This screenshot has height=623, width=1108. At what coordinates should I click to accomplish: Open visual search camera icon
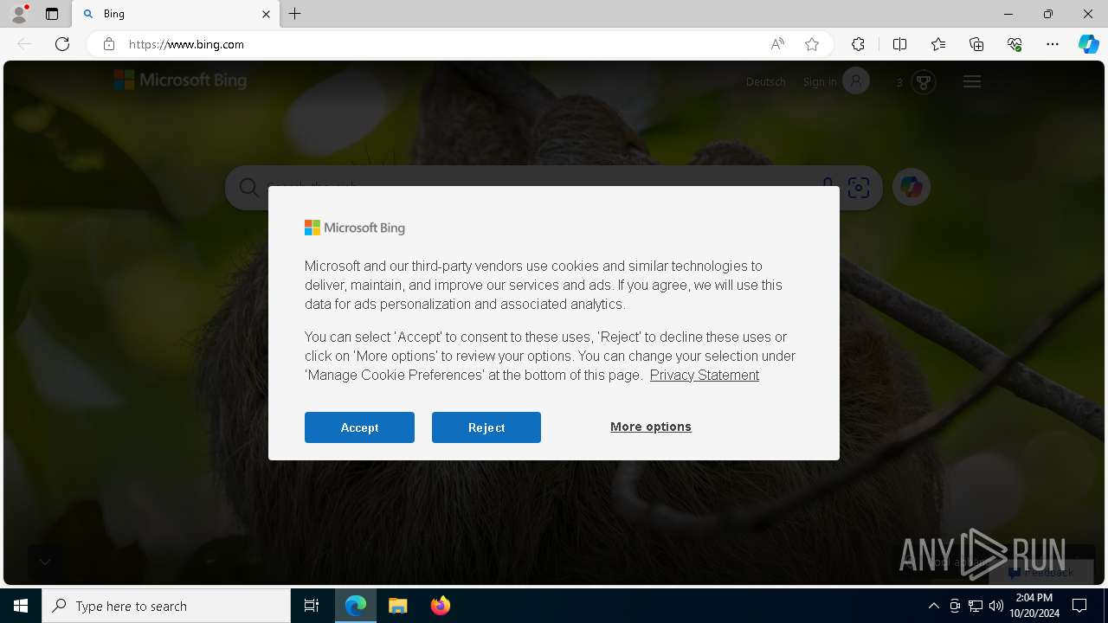tap(859, 188)
